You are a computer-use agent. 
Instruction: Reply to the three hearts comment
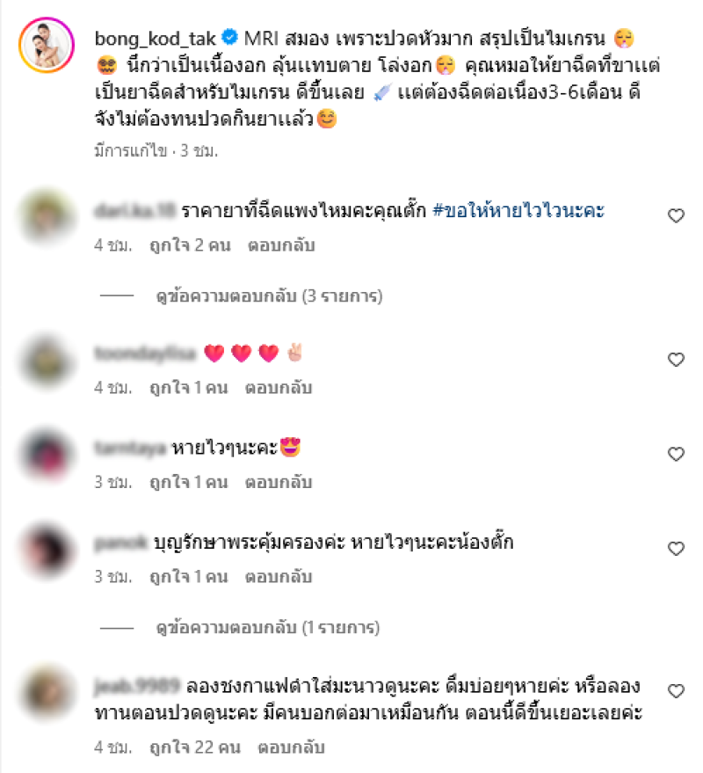279,388
